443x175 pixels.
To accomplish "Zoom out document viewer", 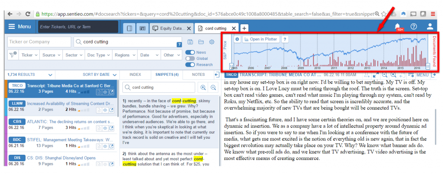I will tap(384, 75).
